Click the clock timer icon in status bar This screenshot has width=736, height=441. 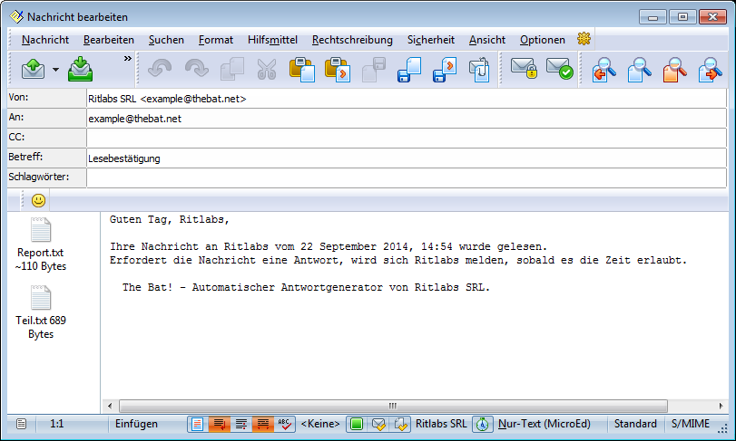click(x=483, y=424)
